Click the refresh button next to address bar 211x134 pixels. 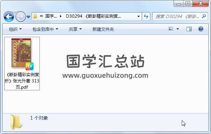(146, 16)
